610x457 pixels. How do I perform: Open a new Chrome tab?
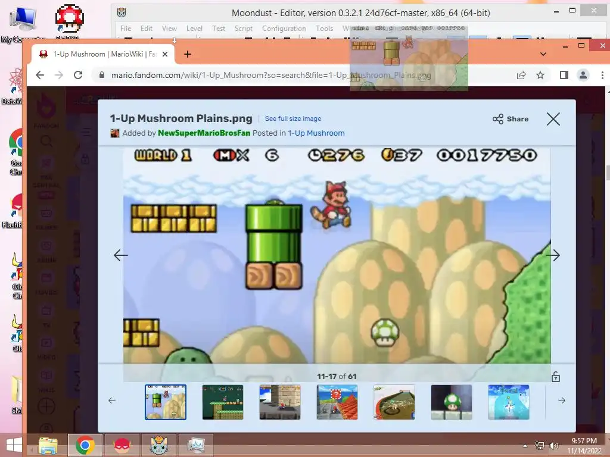188,54
